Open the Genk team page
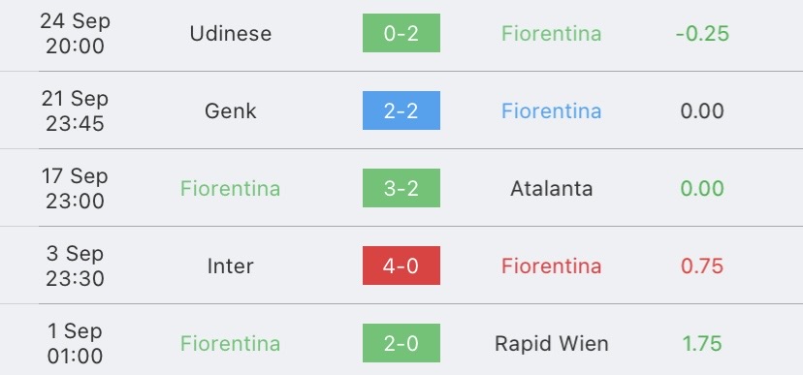Image resolution: width=803 pixels, height=375 pixels. point(231,111)
